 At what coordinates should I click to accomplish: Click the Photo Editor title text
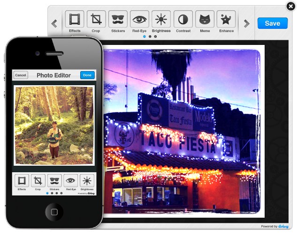(53, 75)
